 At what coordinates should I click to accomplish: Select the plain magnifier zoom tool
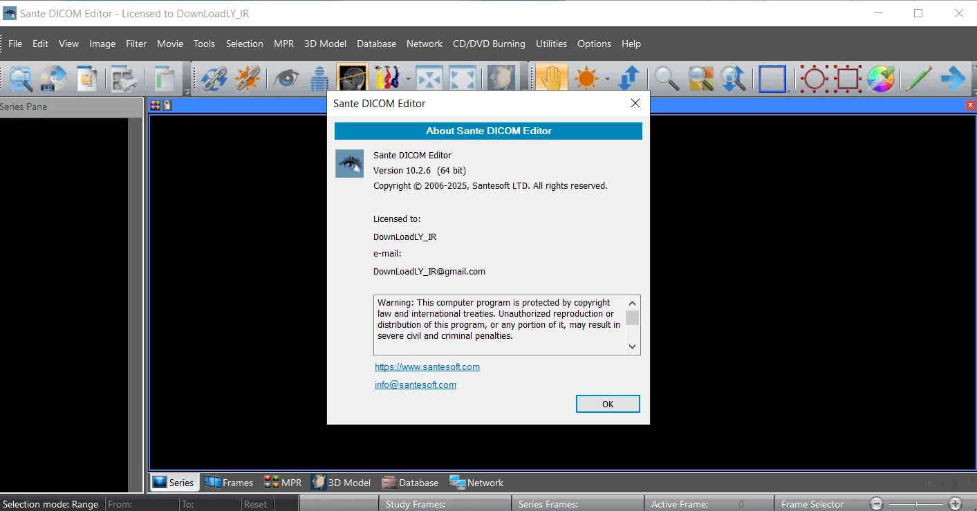(x=667, y=78)
